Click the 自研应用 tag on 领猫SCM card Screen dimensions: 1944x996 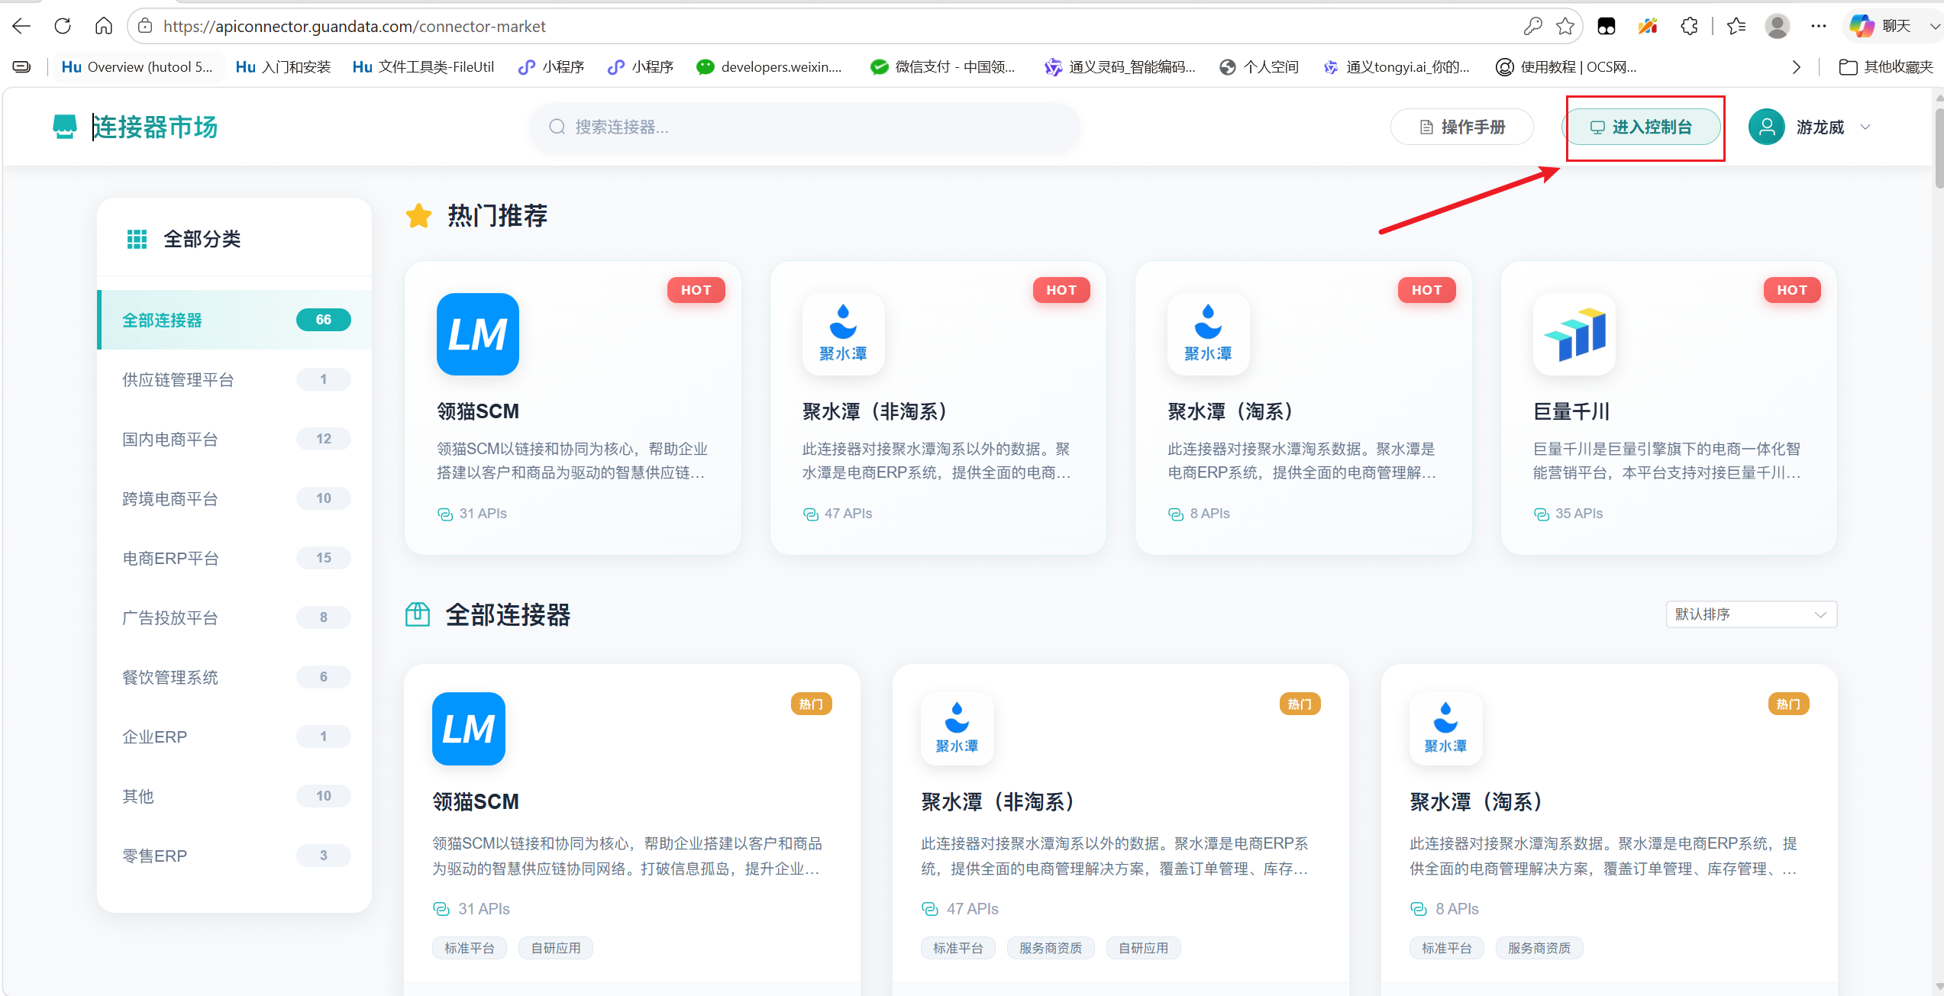coord(556,948)
